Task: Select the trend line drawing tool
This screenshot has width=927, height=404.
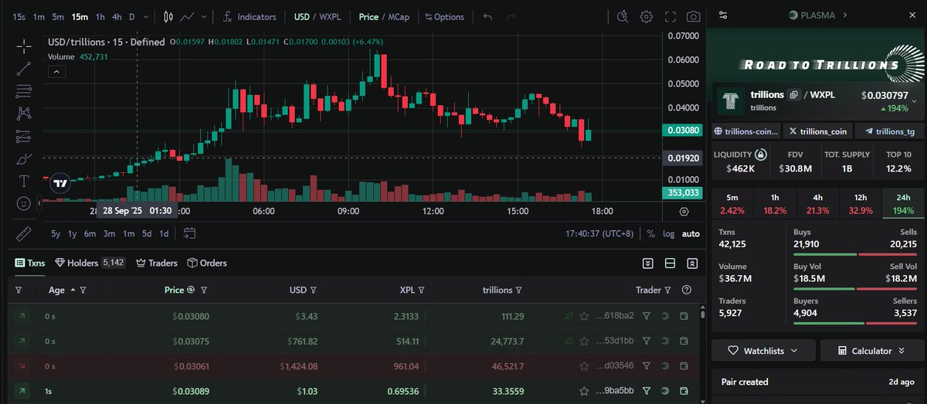Action: 23,69
